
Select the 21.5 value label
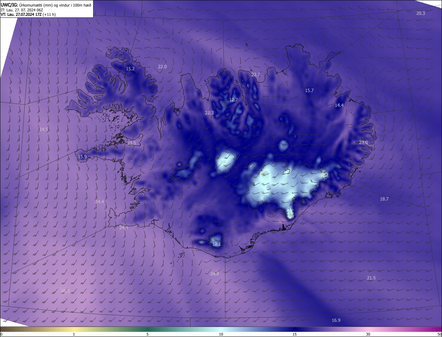pyautogui.click(x=371, y=278)
